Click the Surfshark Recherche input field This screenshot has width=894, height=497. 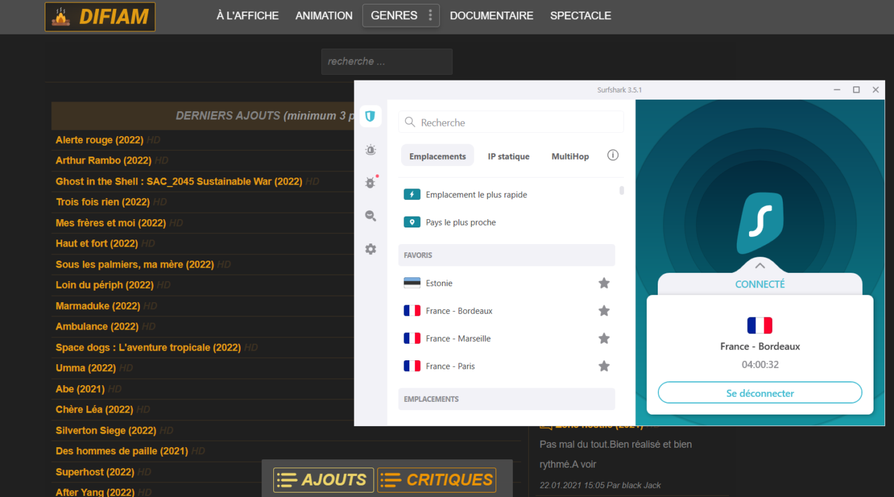(x=511, y=122)
